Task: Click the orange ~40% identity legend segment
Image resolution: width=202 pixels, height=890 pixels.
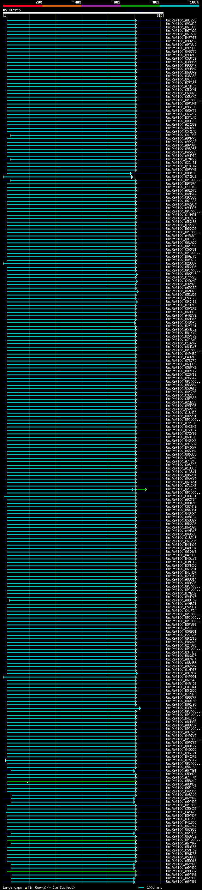Action: tap(62, 6)
